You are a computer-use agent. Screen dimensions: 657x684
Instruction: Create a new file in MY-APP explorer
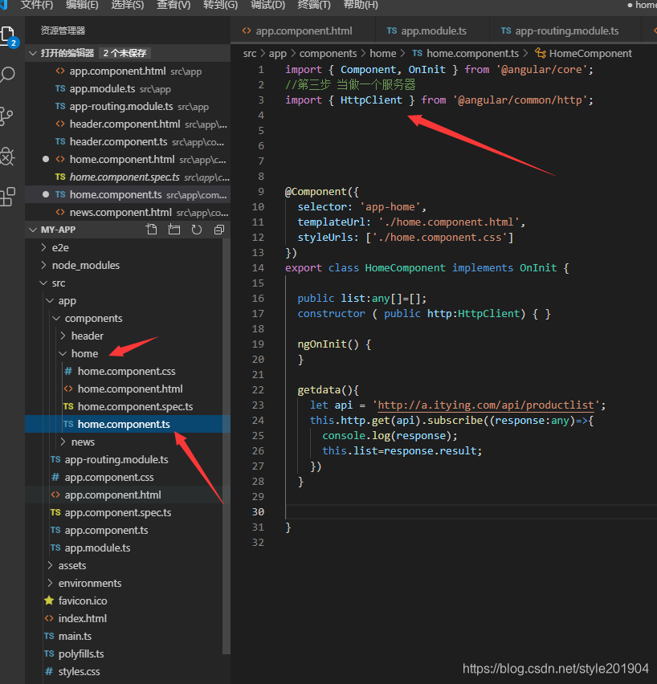point(152,229)
